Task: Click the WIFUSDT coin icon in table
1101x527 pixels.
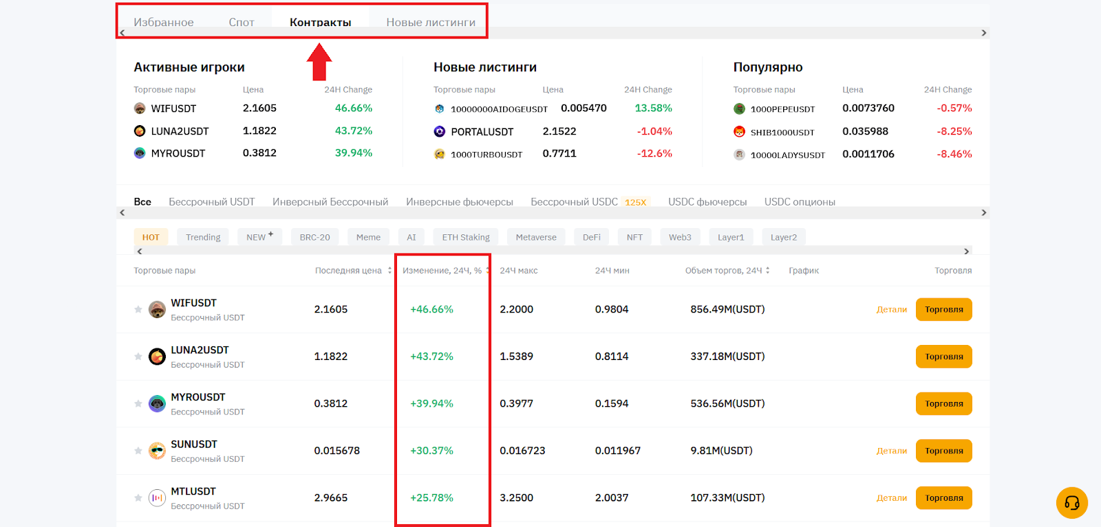Action: click(157, 310)
